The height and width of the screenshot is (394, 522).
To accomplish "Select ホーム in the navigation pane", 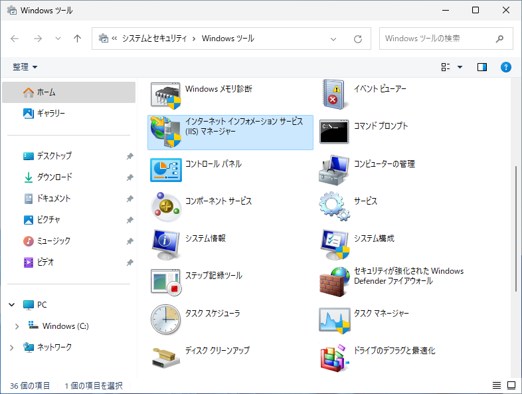I will point(68,92).
